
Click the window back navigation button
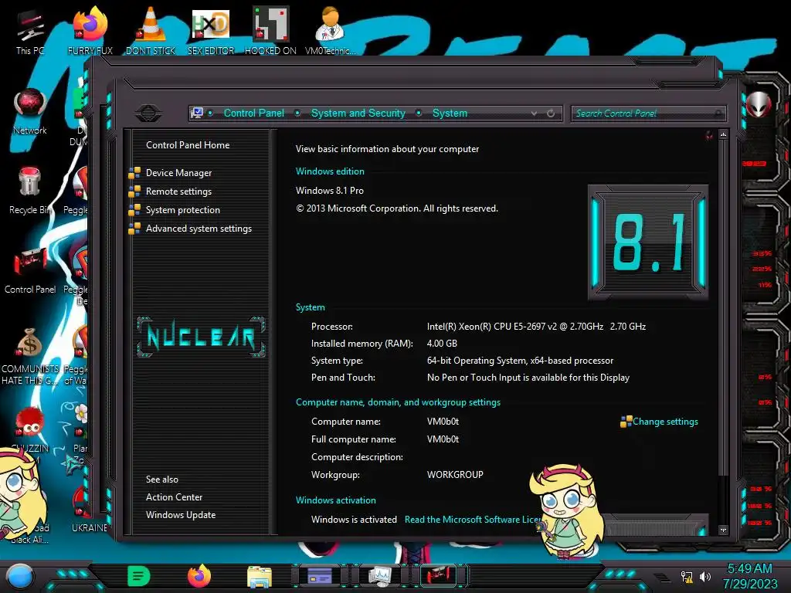pyautogui.click(x=148, y=113)
